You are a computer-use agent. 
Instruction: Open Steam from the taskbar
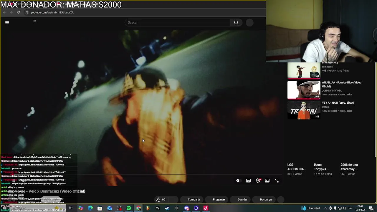[x=167, y=208]
